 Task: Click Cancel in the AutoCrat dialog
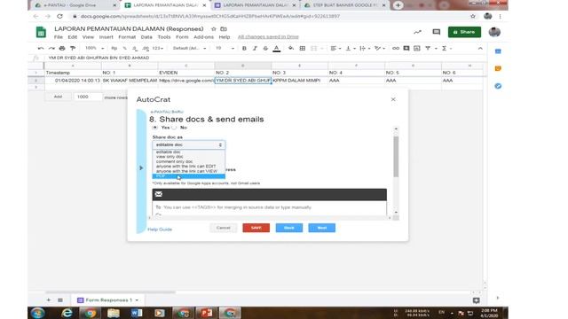click(223, 228)
